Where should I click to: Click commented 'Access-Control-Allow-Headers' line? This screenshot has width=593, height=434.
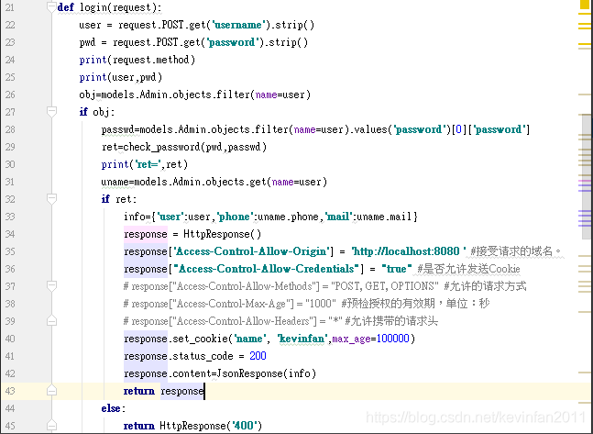(x=280, y=321)
